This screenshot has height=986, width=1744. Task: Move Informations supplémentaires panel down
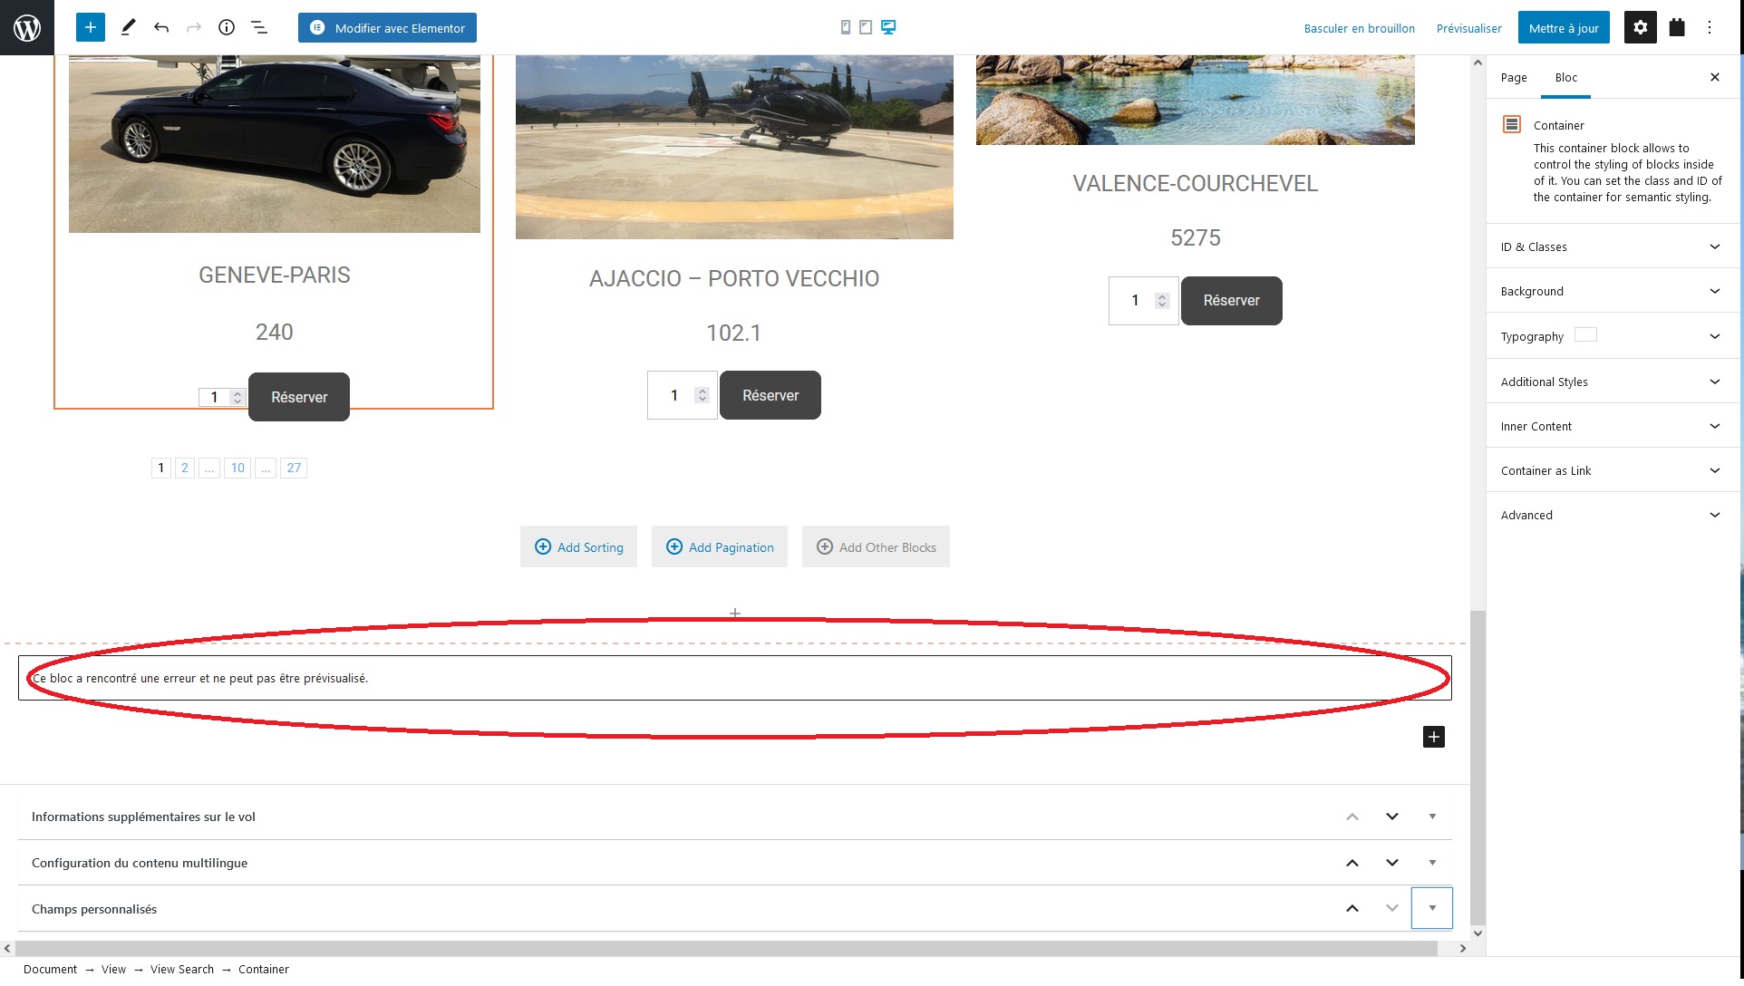click(x=1392, y=817)
